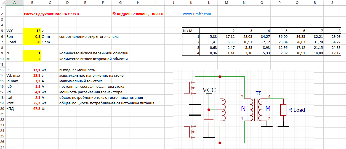
Task: Click the 'N \ M' table header cell
Action: pyautogui.click(x=191, y=31)
